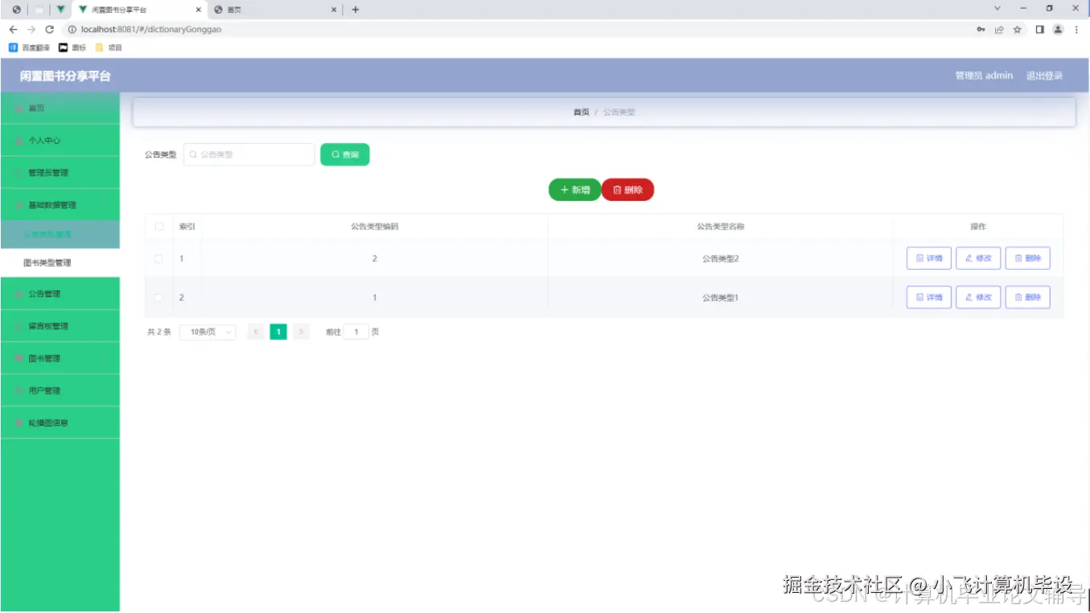Viewport: 1090px width, 613px height.
Task: Open the 10条/页 page size dropdown
Action: click(207, 331)
